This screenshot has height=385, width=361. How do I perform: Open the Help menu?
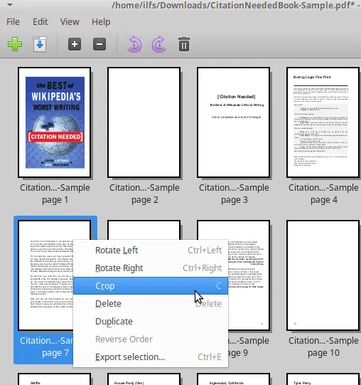101,22
